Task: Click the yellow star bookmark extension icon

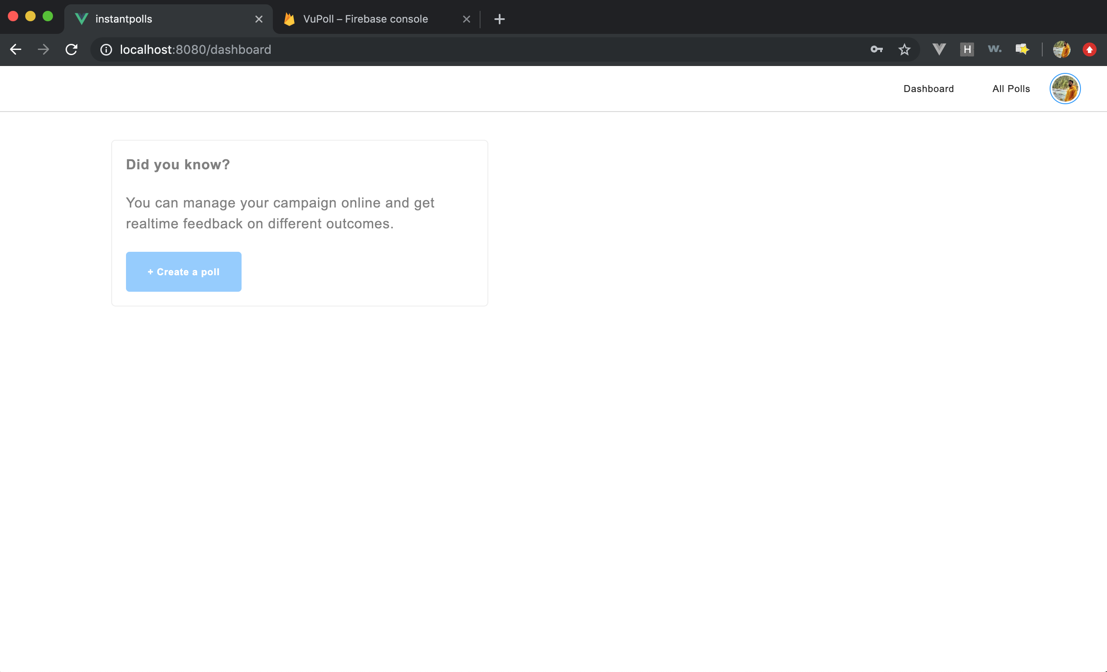Action: point(1022,49)
